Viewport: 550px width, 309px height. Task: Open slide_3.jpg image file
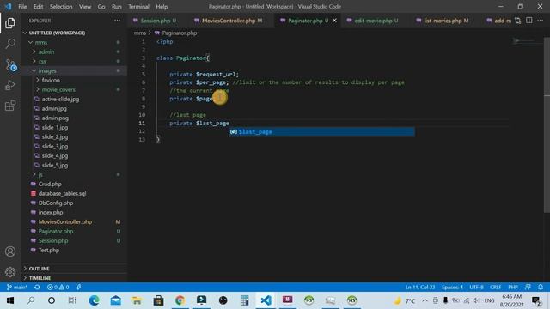pos(55,147)
